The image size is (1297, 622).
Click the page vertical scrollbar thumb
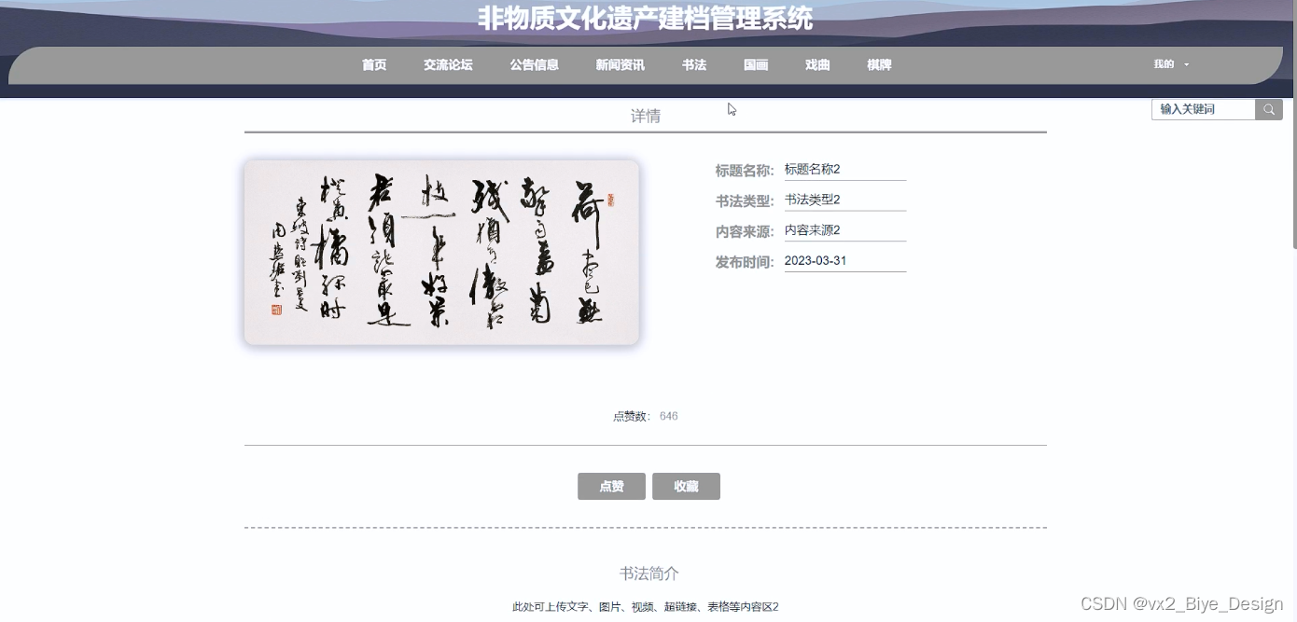point(1294,124)
